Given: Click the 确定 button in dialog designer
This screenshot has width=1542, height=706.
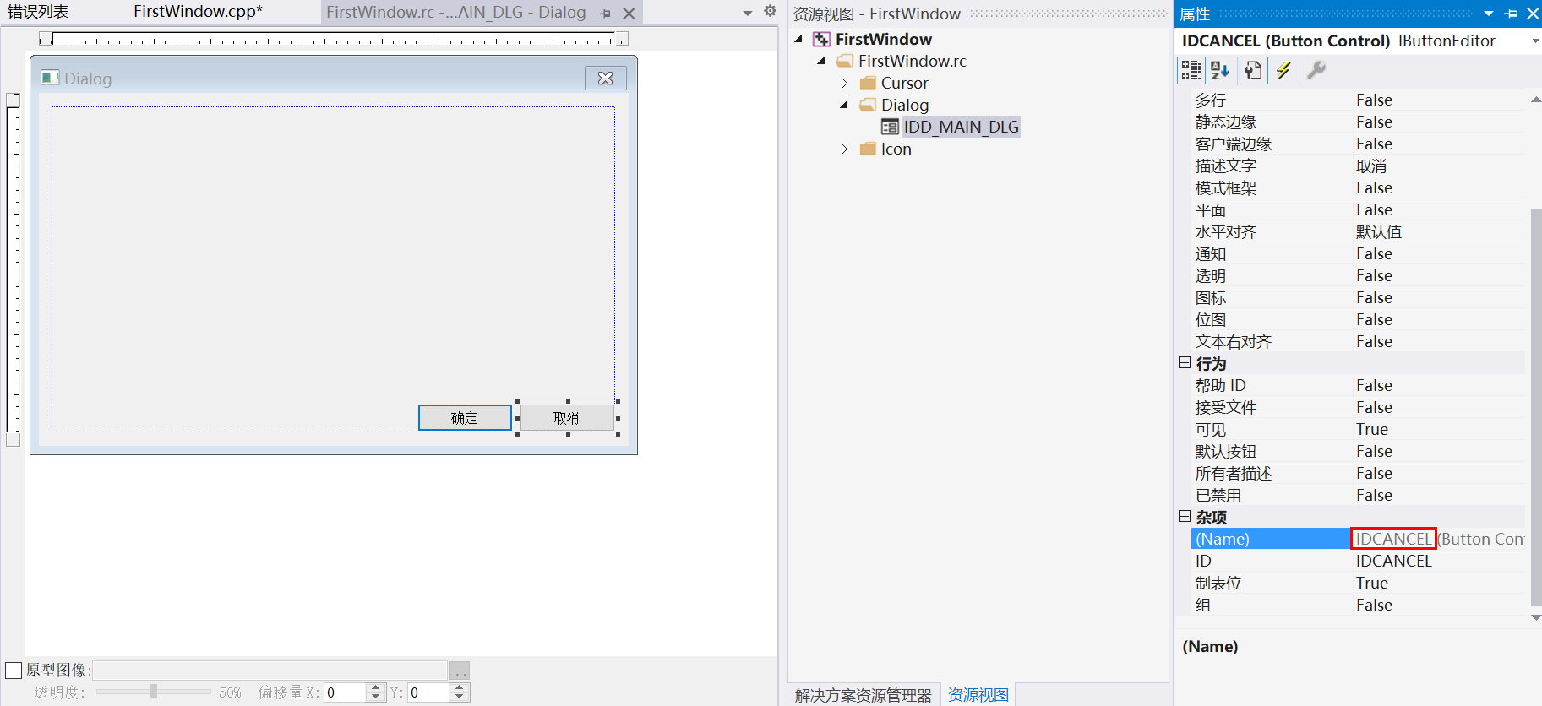Looking at the screenshot, I should coord(465,418).
